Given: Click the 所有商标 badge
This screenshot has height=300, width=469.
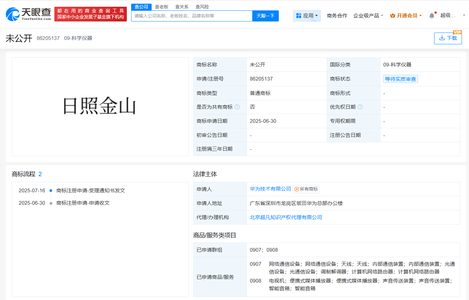Looking at the screenshot, I should coord(306,189).
